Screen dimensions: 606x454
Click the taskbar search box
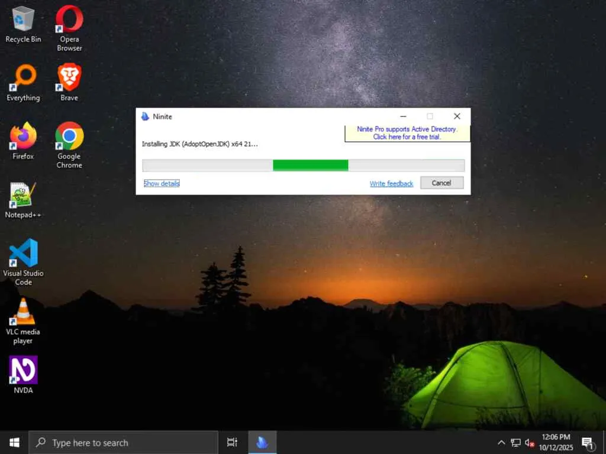tap(124, 442)
